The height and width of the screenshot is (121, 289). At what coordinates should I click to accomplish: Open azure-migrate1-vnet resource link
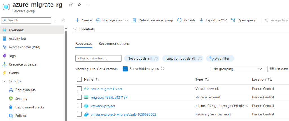click(x=106, y=89)
